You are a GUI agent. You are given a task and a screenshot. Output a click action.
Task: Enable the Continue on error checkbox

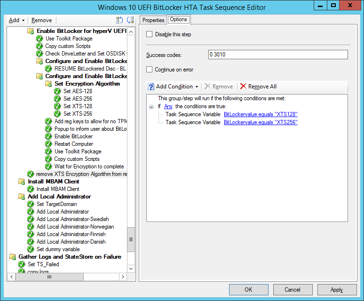(x=149, y=70)
